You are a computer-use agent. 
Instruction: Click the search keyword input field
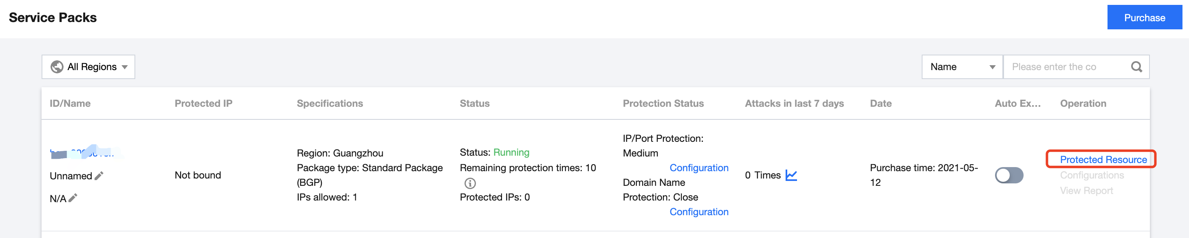[1066, 67]
